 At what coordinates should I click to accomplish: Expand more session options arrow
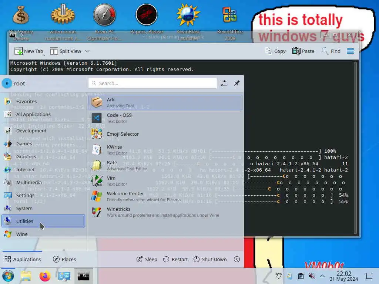(x=237, y=259)
